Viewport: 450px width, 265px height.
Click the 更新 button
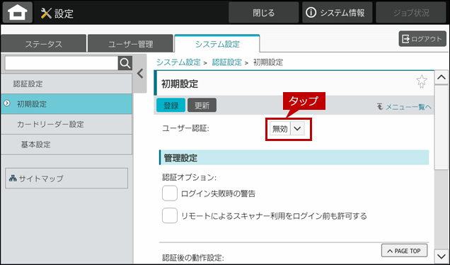(x=202, y=105)
